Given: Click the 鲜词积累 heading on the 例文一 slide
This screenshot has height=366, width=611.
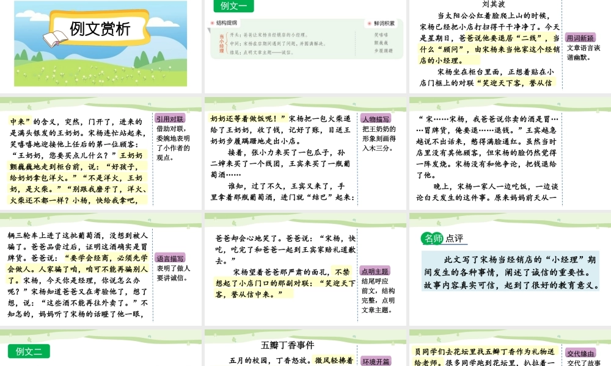Looking at the screenshot, I should (x=384, y=24).
